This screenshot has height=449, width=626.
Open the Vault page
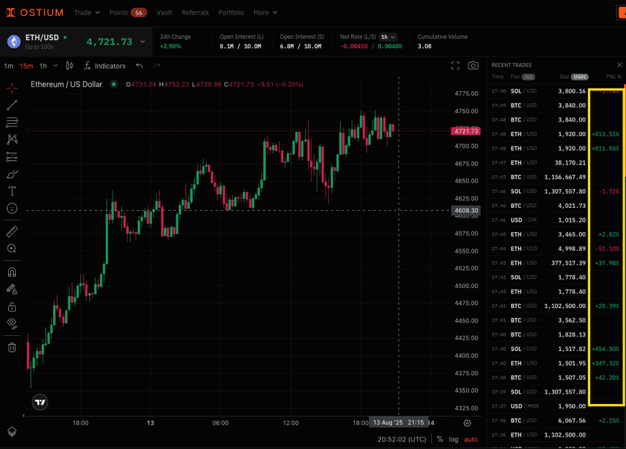tap(164, 12)
